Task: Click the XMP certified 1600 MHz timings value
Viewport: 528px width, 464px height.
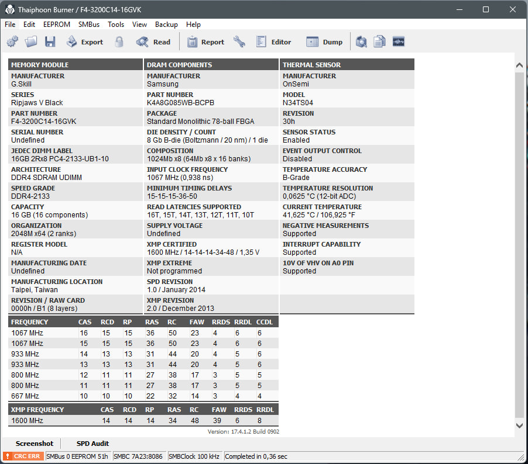Action: click(203, 252)
